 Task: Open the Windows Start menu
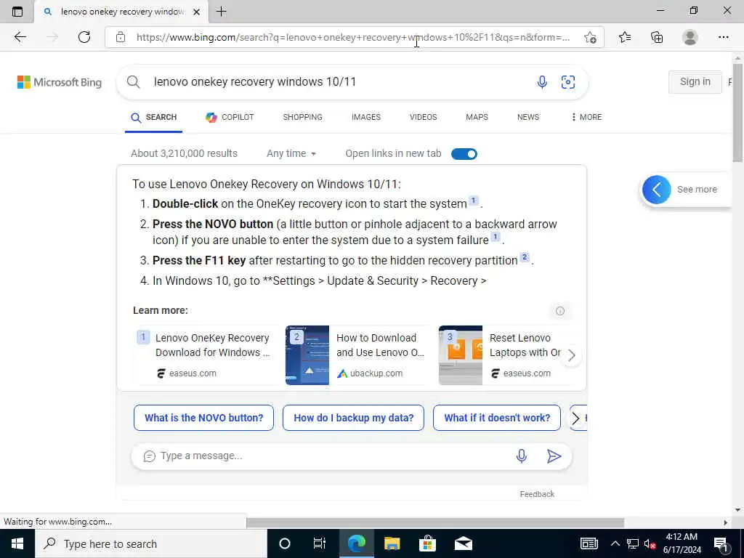click(x=17, y=543)
